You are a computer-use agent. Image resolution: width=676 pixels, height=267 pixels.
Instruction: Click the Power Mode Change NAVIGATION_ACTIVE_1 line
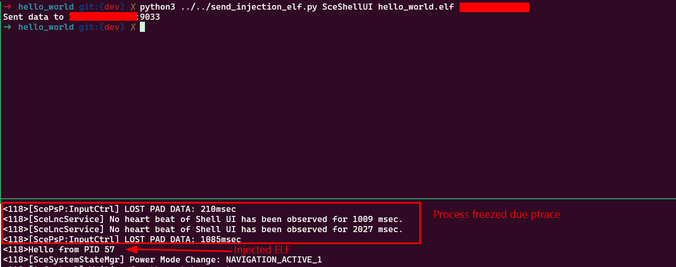(163, 259)
